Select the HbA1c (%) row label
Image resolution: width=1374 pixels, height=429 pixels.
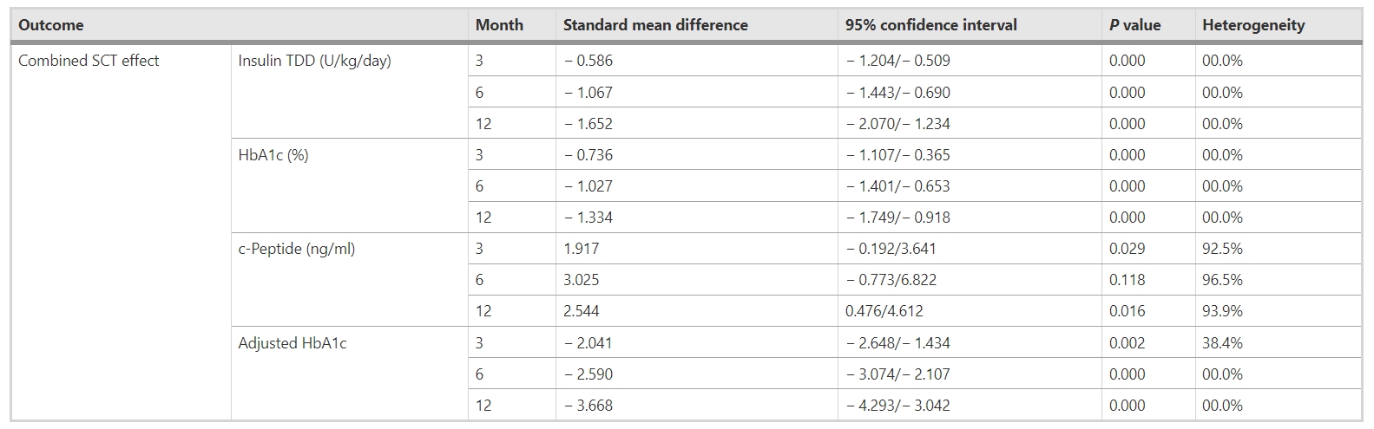click(273, 155)
